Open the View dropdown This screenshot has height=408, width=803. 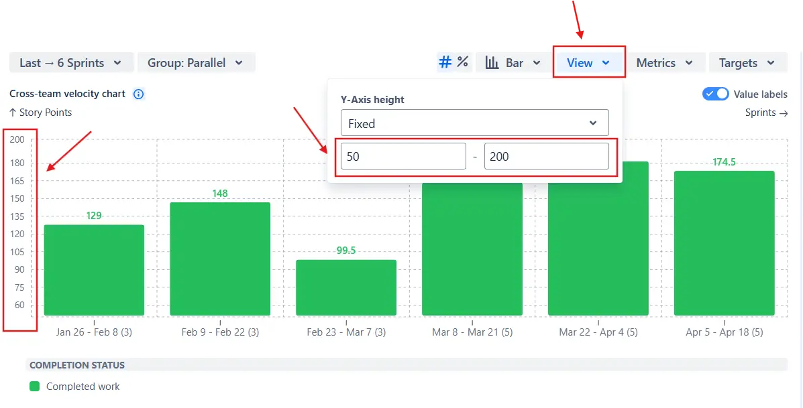pyautogui.click(x=589, y=62)
